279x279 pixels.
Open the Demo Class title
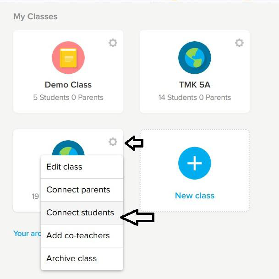coord(68,85)
